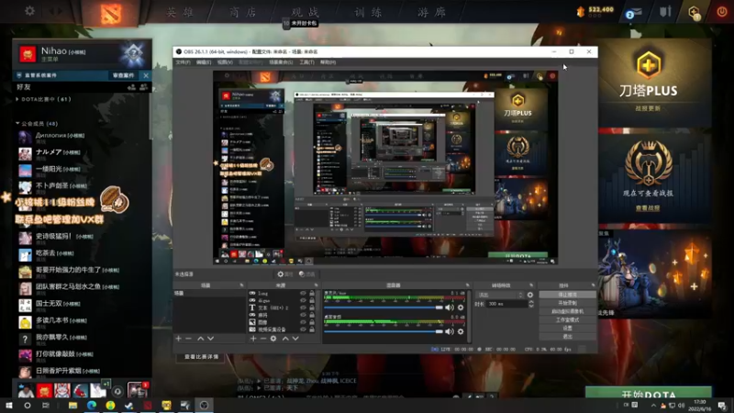The width and height of the screenshot is (734, 413).
Task: Click 工作室模式 button in OBS controls
Action: (x=567, y=319)
